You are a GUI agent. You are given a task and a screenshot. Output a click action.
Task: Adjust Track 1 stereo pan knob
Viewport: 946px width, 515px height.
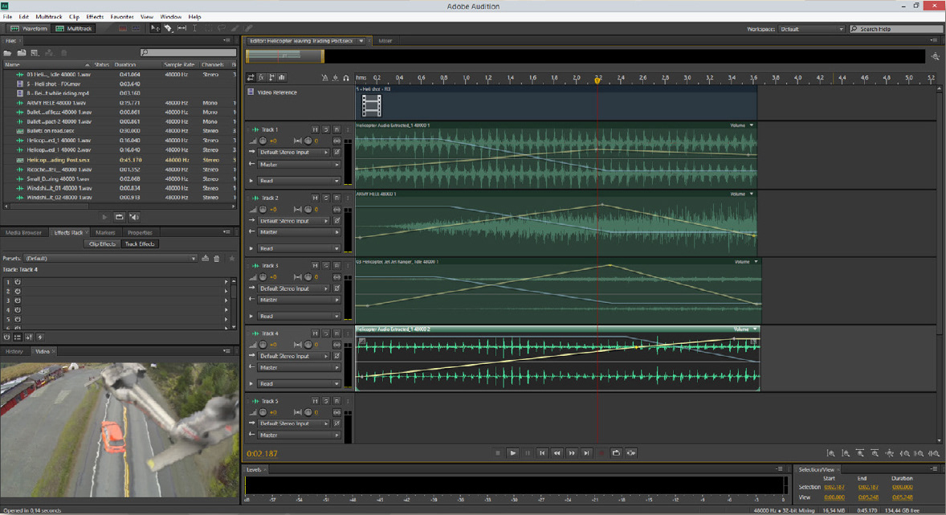308,141
